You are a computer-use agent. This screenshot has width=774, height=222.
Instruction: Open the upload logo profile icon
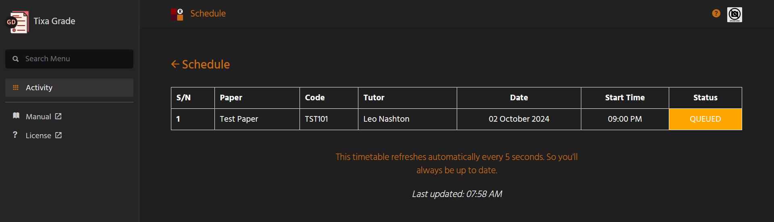[x=734, y=15]
